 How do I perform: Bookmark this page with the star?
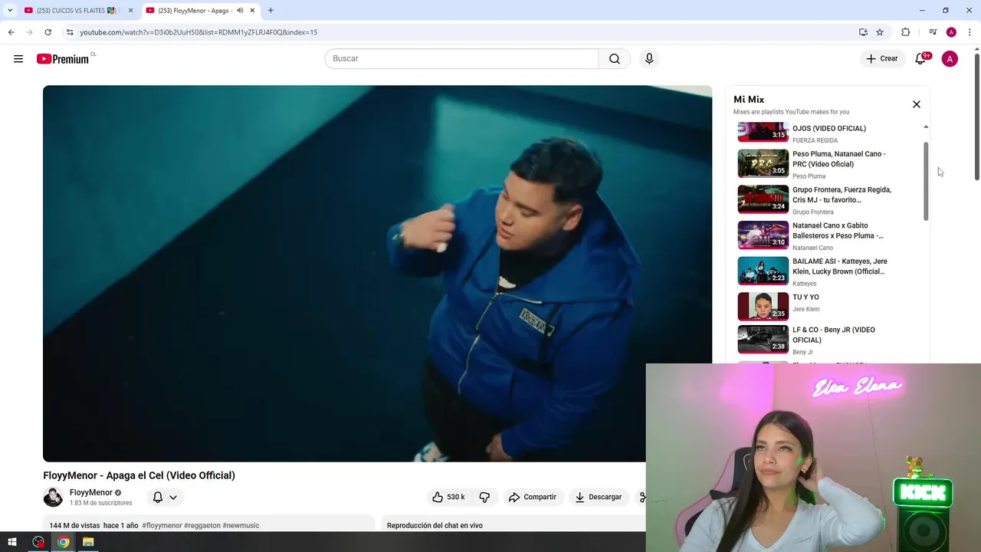880,32
